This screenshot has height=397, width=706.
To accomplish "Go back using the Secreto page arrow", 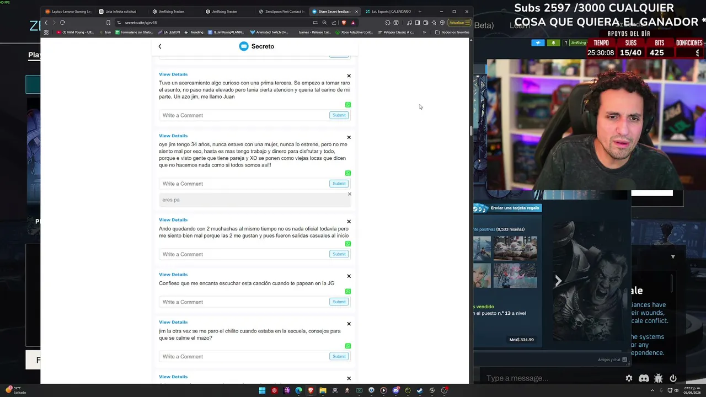I will point(160,46).
